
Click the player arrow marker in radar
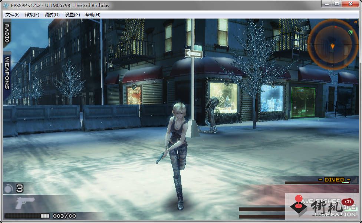[332, 46]
